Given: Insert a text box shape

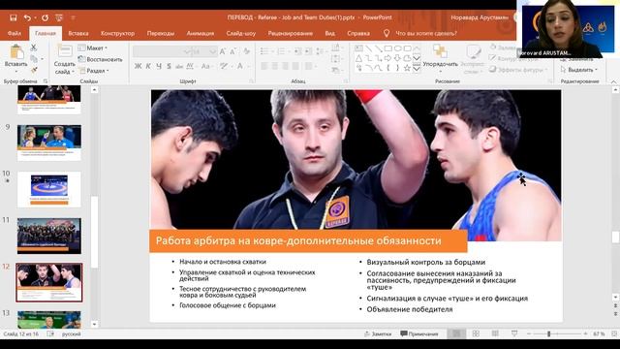Looking at the screenshot, I should click(358, 48).
